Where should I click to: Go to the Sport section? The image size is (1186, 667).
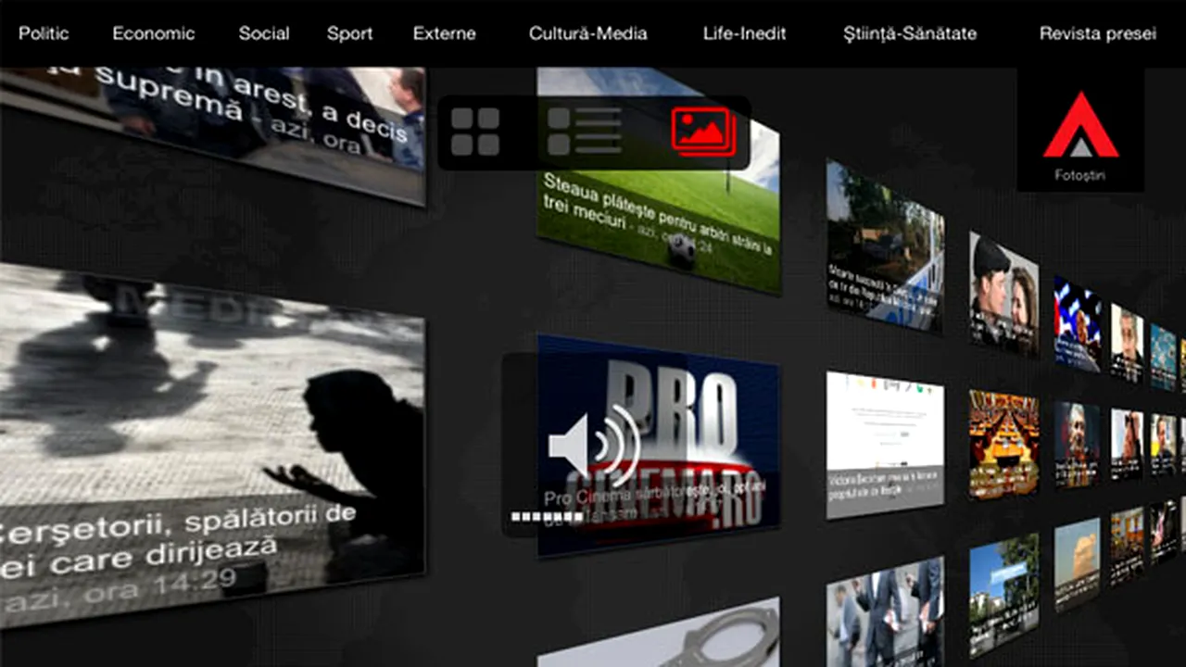(x=349, y=33)
